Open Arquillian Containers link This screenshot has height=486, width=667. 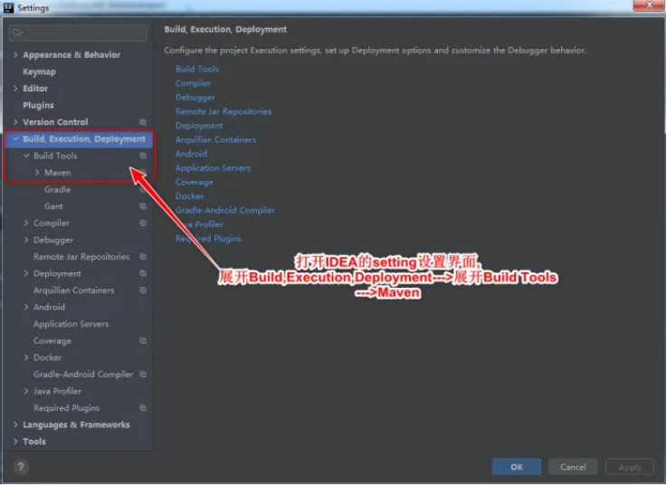coord(215,139)
